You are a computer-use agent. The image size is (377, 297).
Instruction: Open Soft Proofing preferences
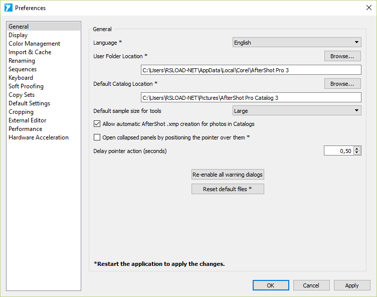point(26,86)
